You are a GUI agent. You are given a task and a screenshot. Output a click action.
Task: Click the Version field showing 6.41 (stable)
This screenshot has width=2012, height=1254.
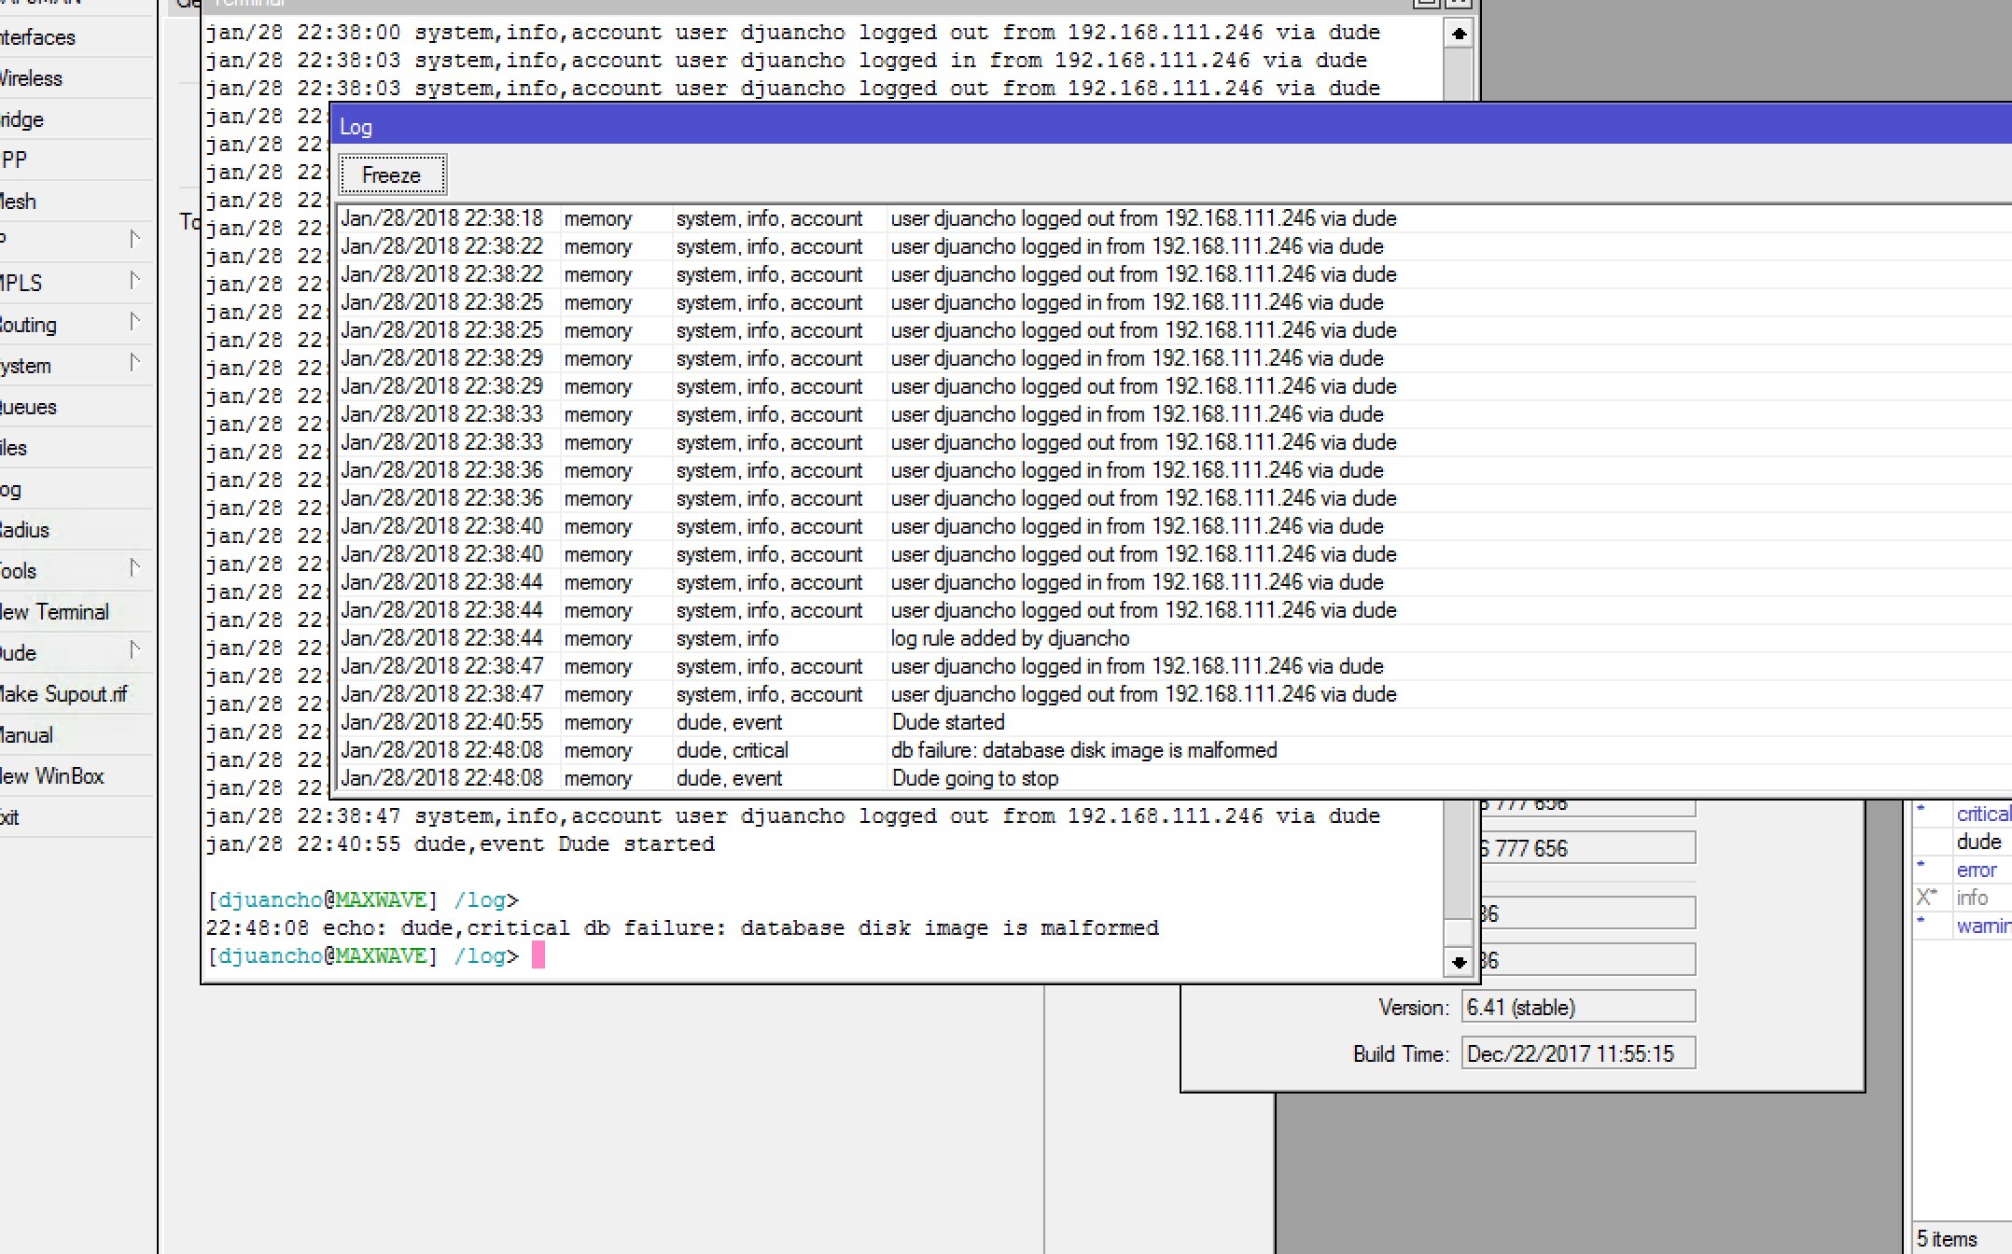pyautogui.click(x=1577, y=1008)
